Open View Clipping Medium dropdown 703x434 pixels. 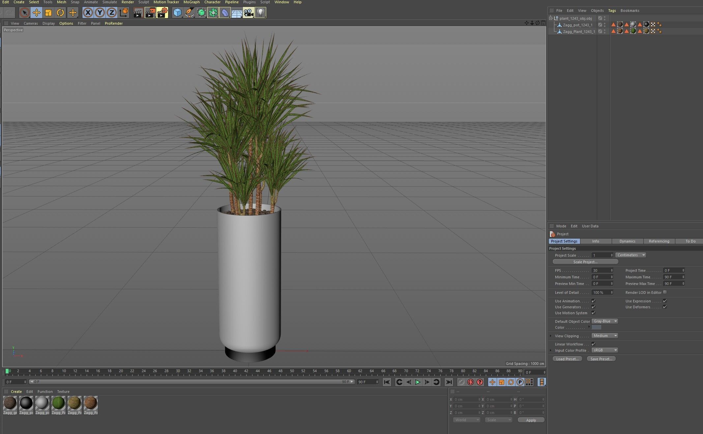coord(604,336)
